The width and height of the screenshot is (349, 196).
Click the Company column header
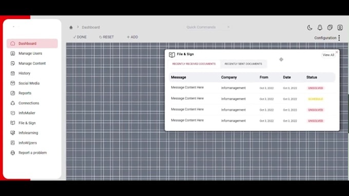229,77
